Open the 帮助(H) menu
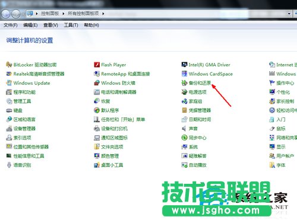Screen dimensions: 297x220 click(91, 25)
